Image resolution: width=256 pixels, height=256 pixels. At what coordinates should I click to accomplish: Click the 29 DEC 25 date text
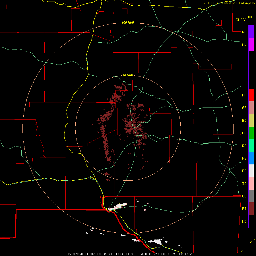tap(165, 254)
